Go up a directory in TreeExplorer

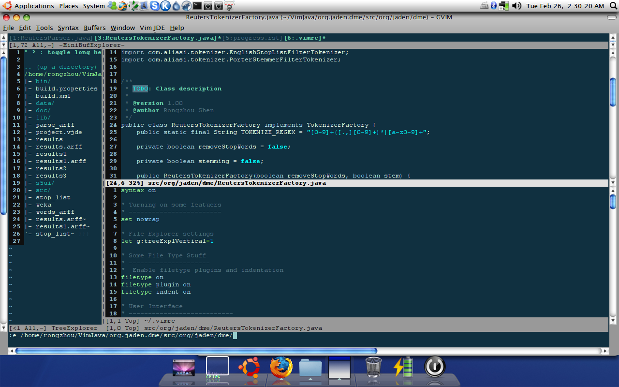click(60, 67)
